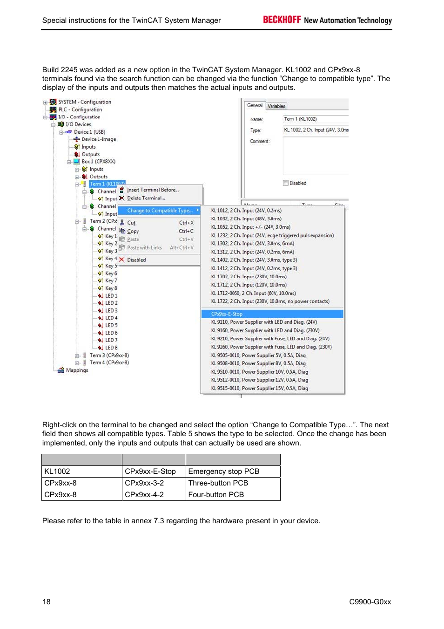
Task: Click the Name field showing Term 1 (KL1002)
Action: [316, 119]
